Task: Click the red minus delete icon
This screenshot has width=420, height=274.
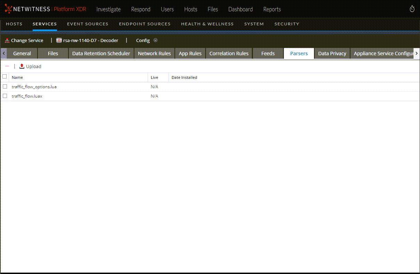Action: point(7,66)
